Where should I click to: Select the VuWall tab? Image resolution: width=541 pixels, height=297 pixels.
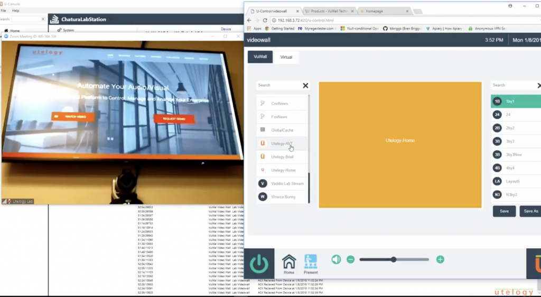pyautogui.click(x=260, y=57)
